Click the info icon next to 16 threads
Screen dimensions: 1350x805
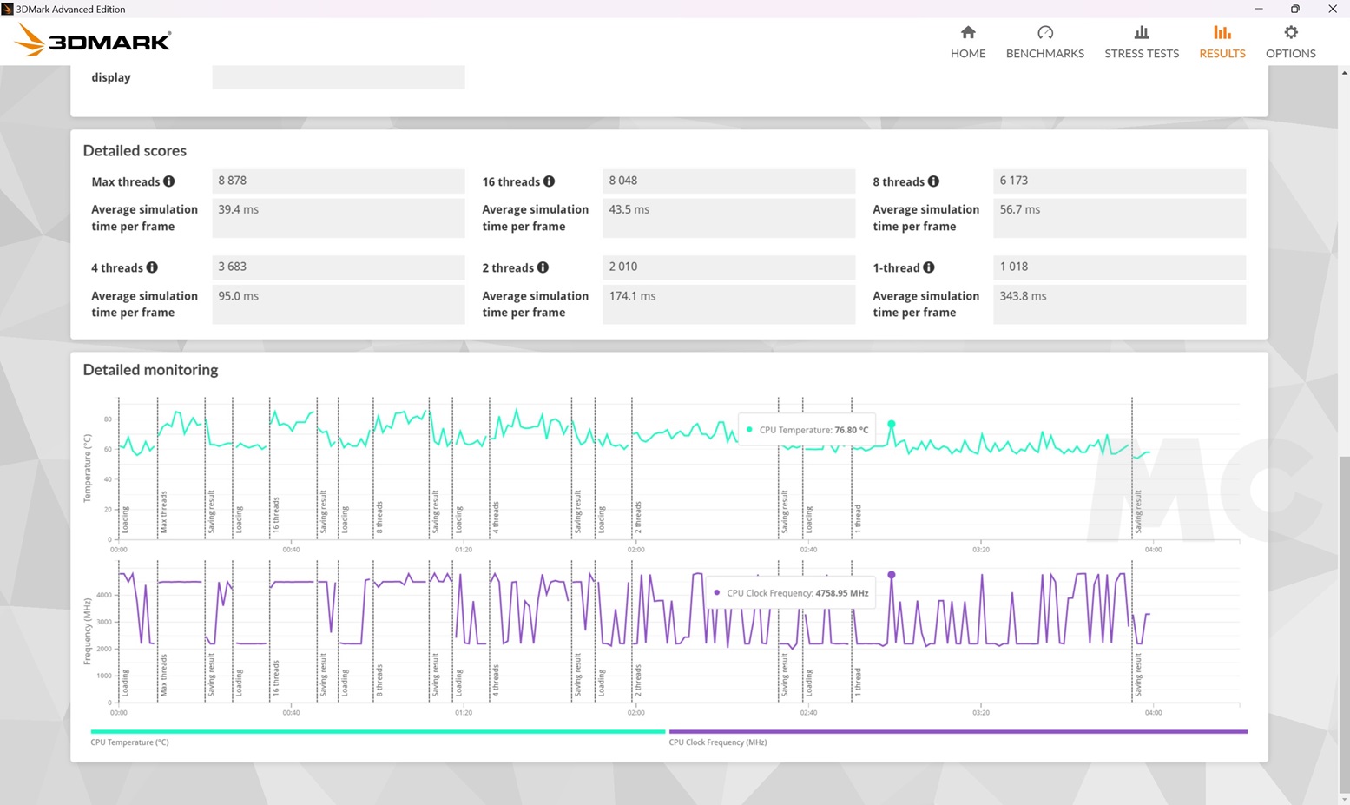pyautogui.click(x=549, y=181)
